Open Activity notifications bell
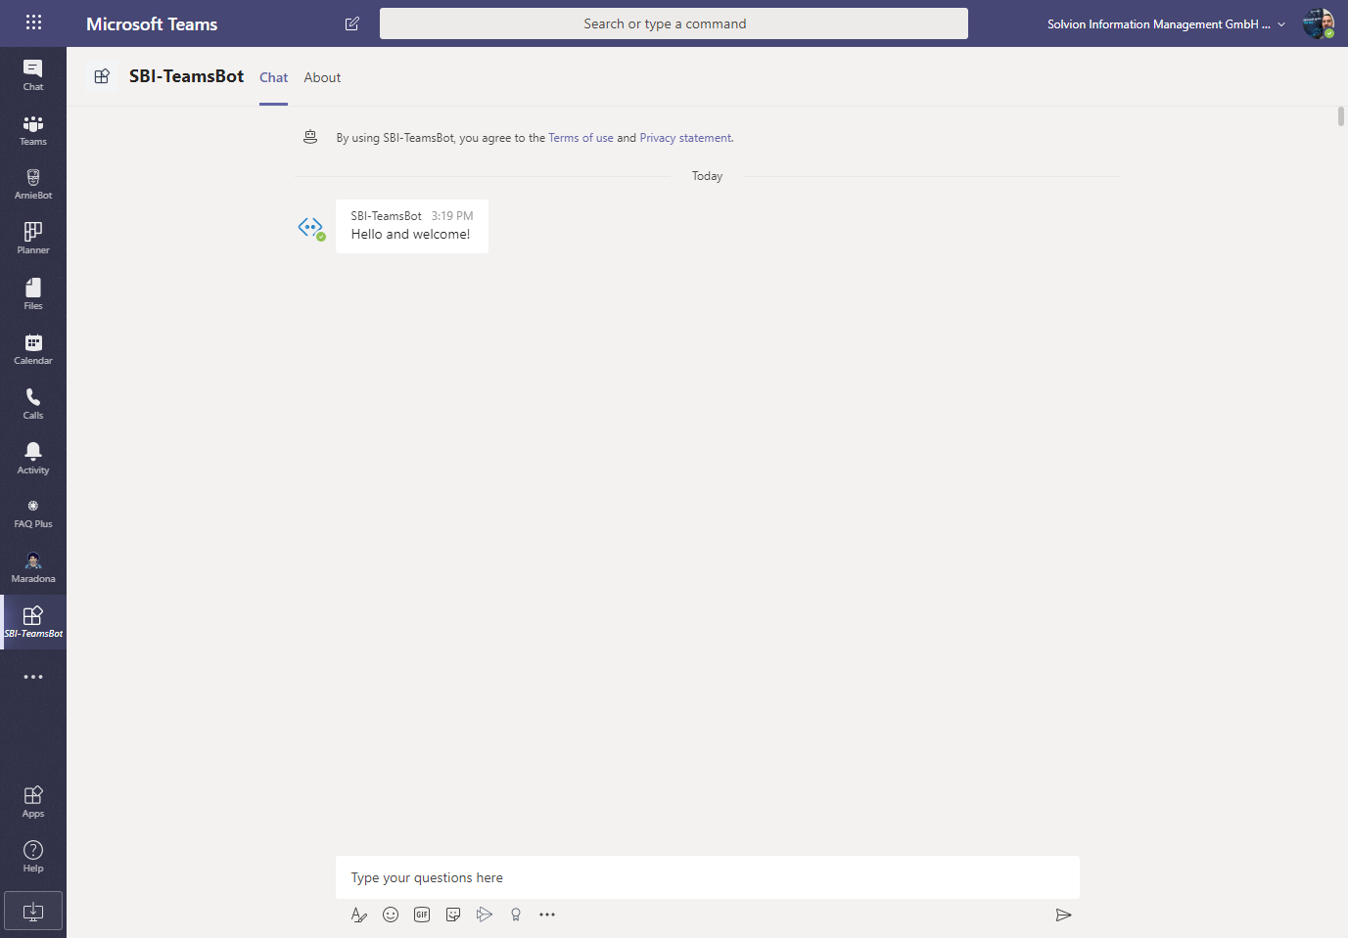1348x938 pixels. coord(33,458)
